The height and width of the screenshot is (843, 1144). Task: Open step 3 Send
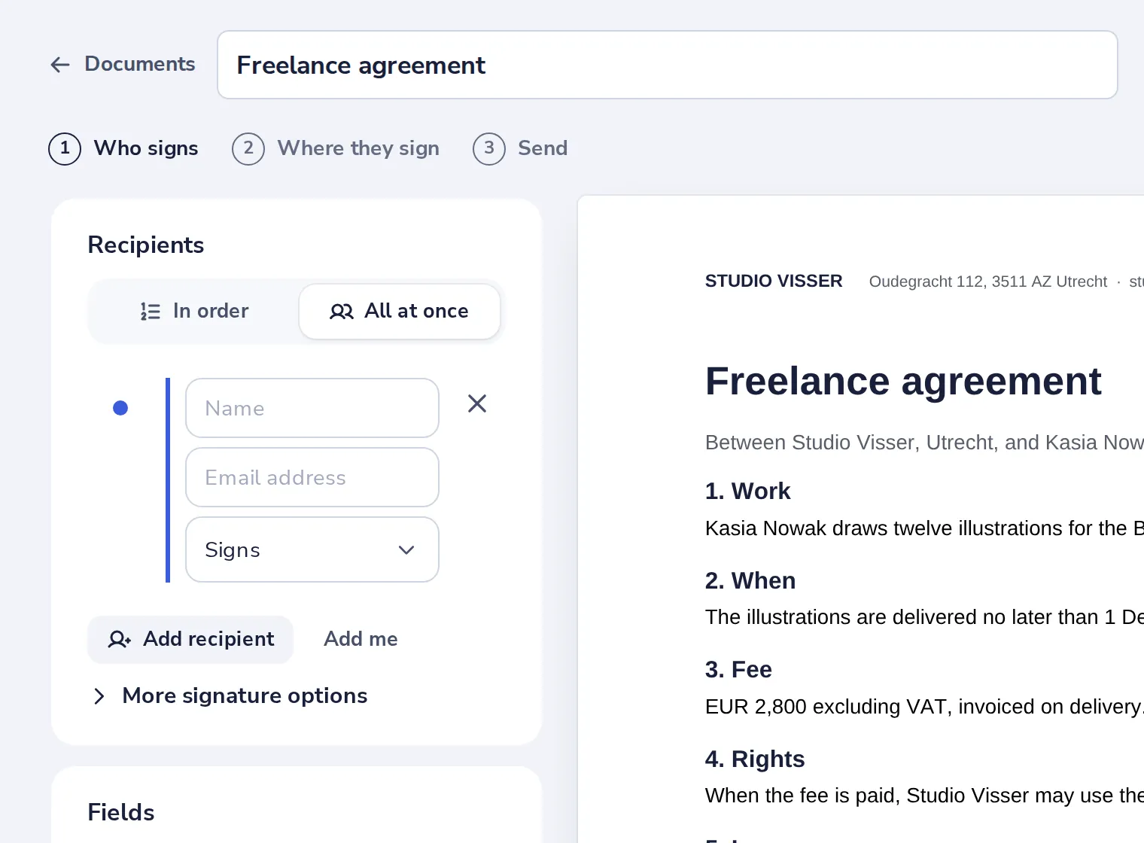[x=520, y=148]
